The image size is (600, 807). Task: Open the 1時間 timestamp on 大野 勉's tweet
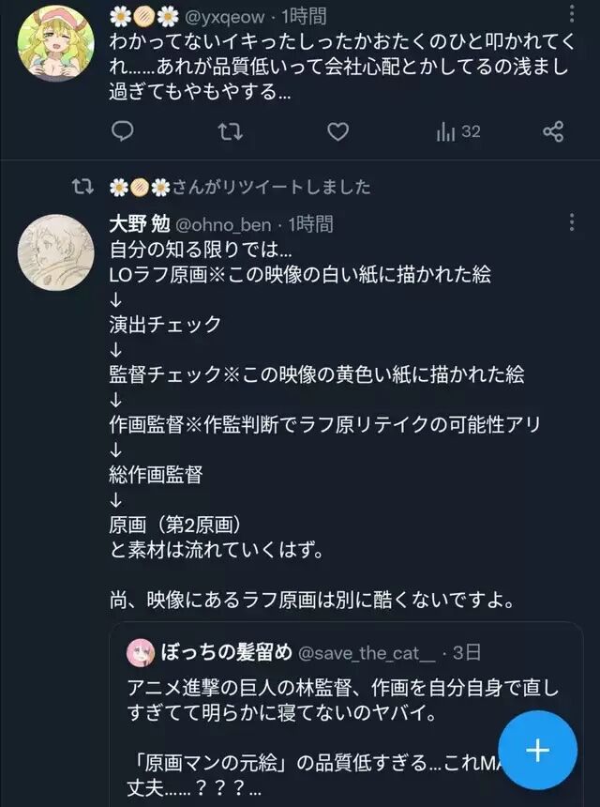coord(310,224)
